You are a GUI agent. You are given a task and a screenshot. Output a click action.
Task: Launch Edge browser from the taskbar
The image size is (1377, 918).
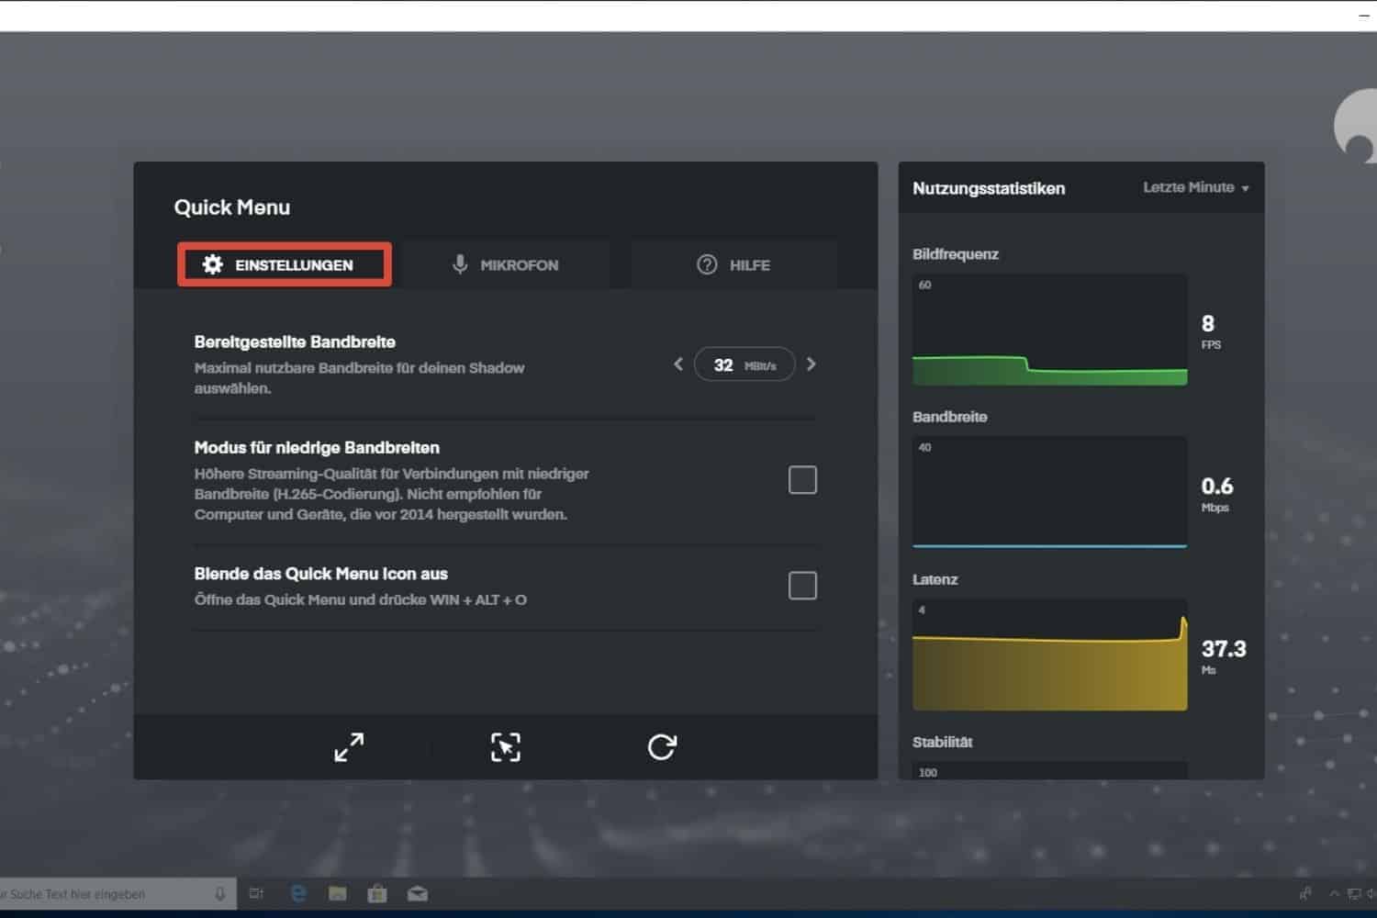(298, 893)
